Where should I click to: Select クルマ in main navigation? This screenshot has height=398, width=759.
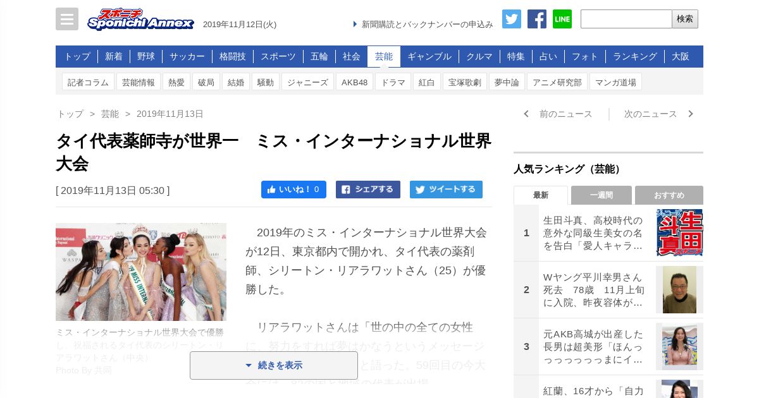pos(479,56)
